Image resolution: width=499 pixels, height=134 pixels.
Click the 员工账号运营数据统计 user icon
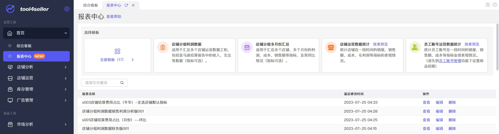[x=415, y=47]
